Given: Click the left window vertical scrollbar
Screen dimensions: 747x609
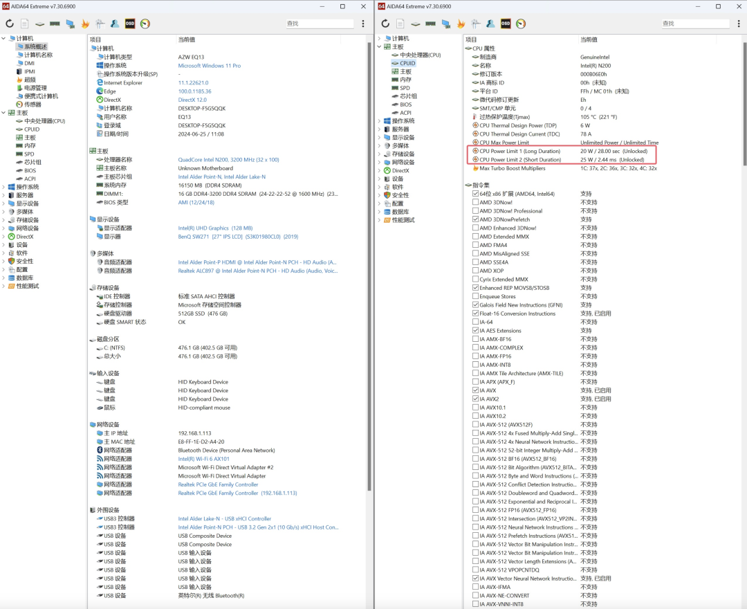Looking at the screenshot, I should (x=369, y=267).
